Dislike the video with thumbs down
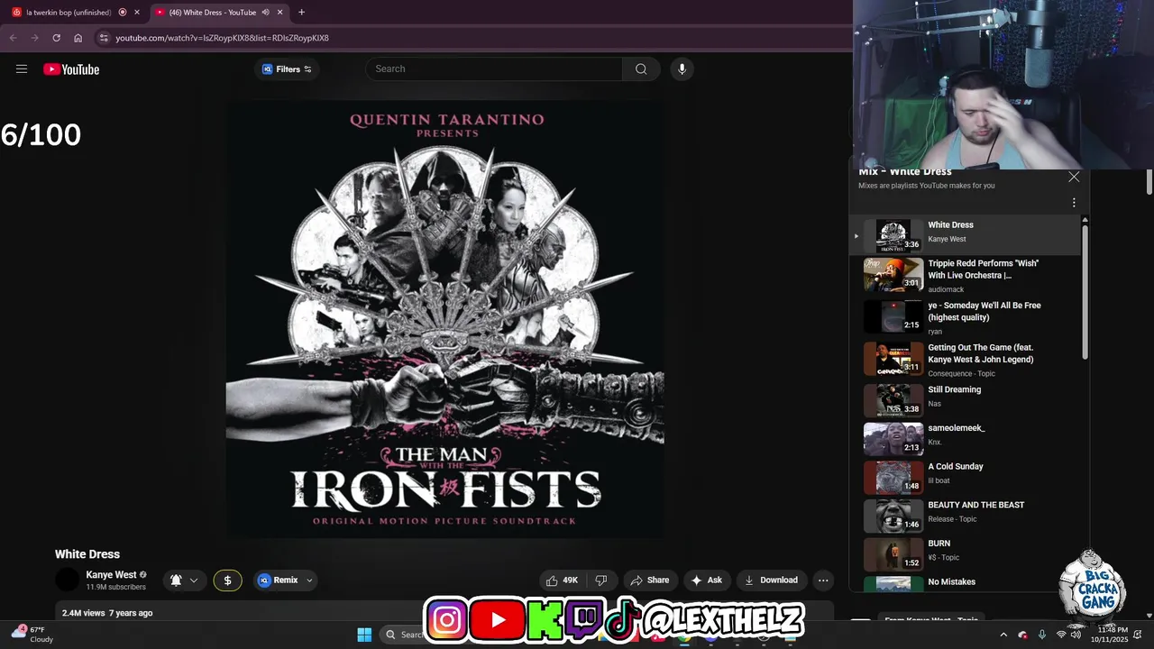Image resolution: width=1154 pixels, height=649 pixels. click(x=601, y=580)
